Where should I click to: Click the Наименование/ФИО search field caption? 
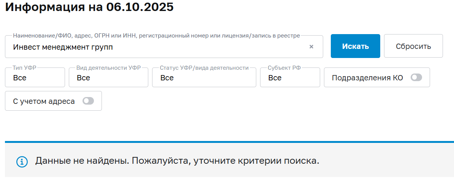pyautogui.click(x=156, y=36)
